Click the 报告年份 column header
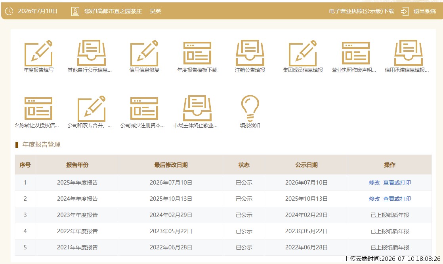Viewport: 443px width, 264px height. (x=77, y=165)
